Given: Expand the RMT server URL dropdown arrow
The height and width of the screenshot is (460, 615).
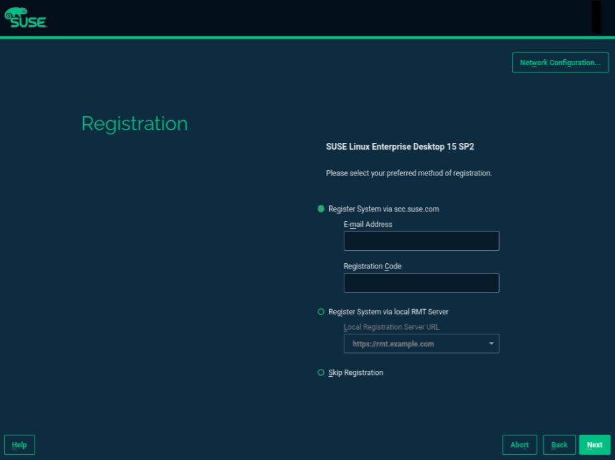Looking at the screenshot, I should tap(491, 344).
